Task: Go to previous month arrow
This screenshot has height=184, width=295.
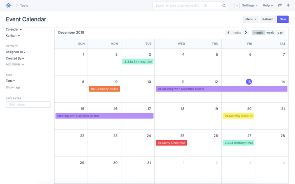Action: coord(229,32)
